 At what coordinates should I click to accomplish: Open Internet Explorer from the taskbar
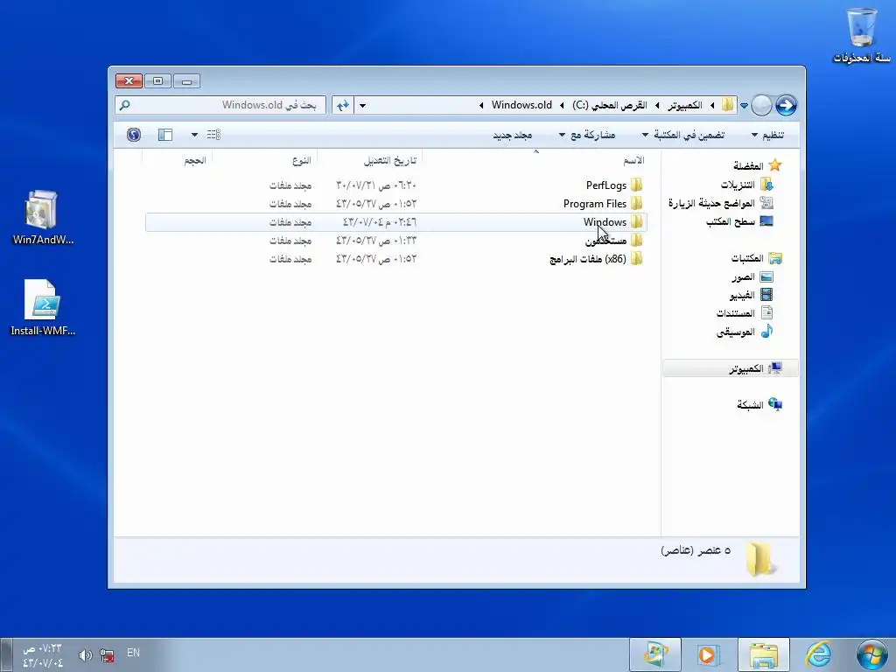point(818,654)
